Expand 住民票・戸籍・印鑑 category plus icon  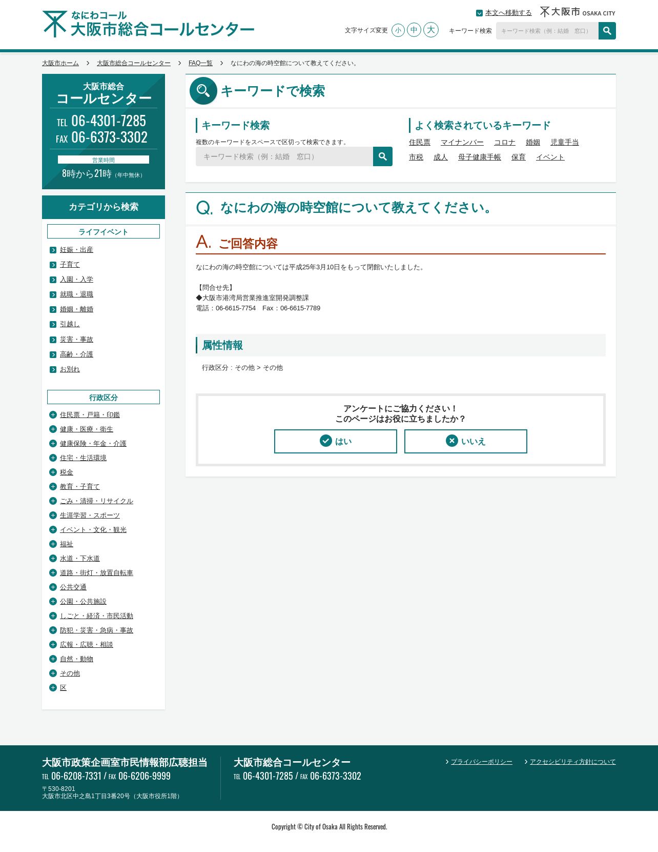[53, 414]
